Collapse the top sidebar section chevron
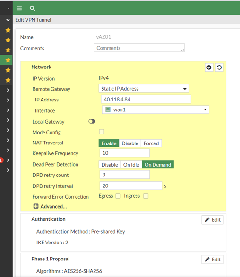This screenshot has height=277, width=240. tap(8, 20)
